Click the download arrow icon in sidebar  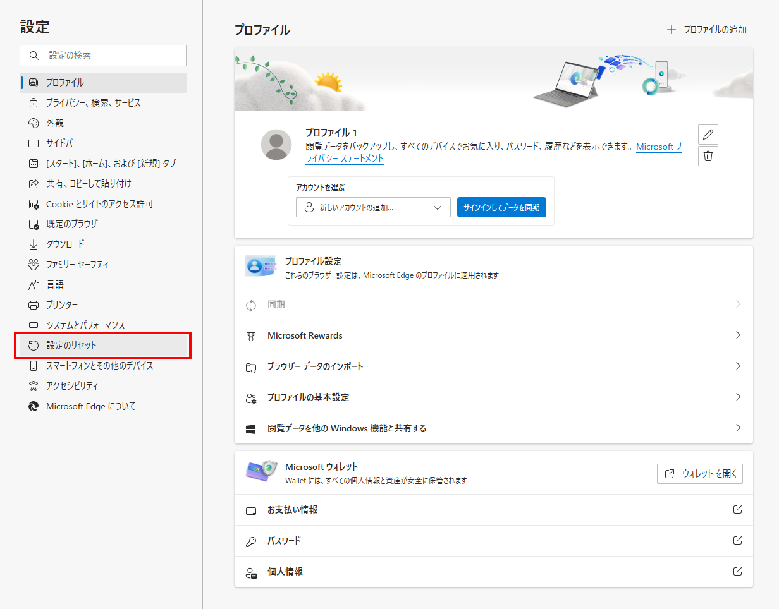(x=34, y=244)
